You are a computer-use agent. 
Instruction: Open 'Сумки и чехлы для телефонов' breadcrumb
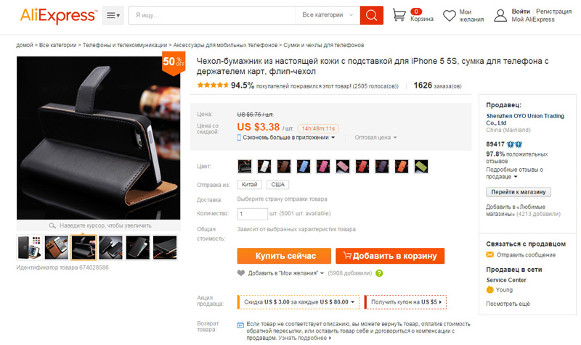pyautogui.click(x=323, y=45)
